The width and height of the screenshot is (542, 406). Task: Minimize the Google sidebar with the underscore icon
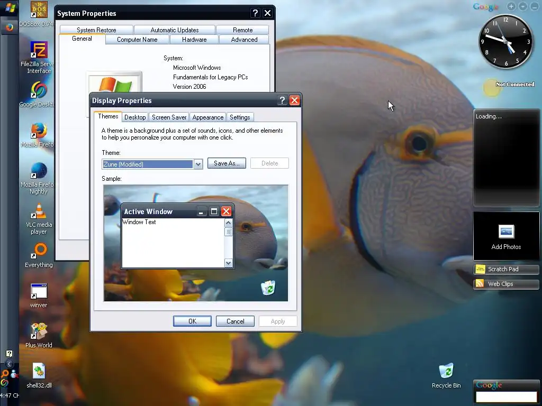(x=535, y=6)
